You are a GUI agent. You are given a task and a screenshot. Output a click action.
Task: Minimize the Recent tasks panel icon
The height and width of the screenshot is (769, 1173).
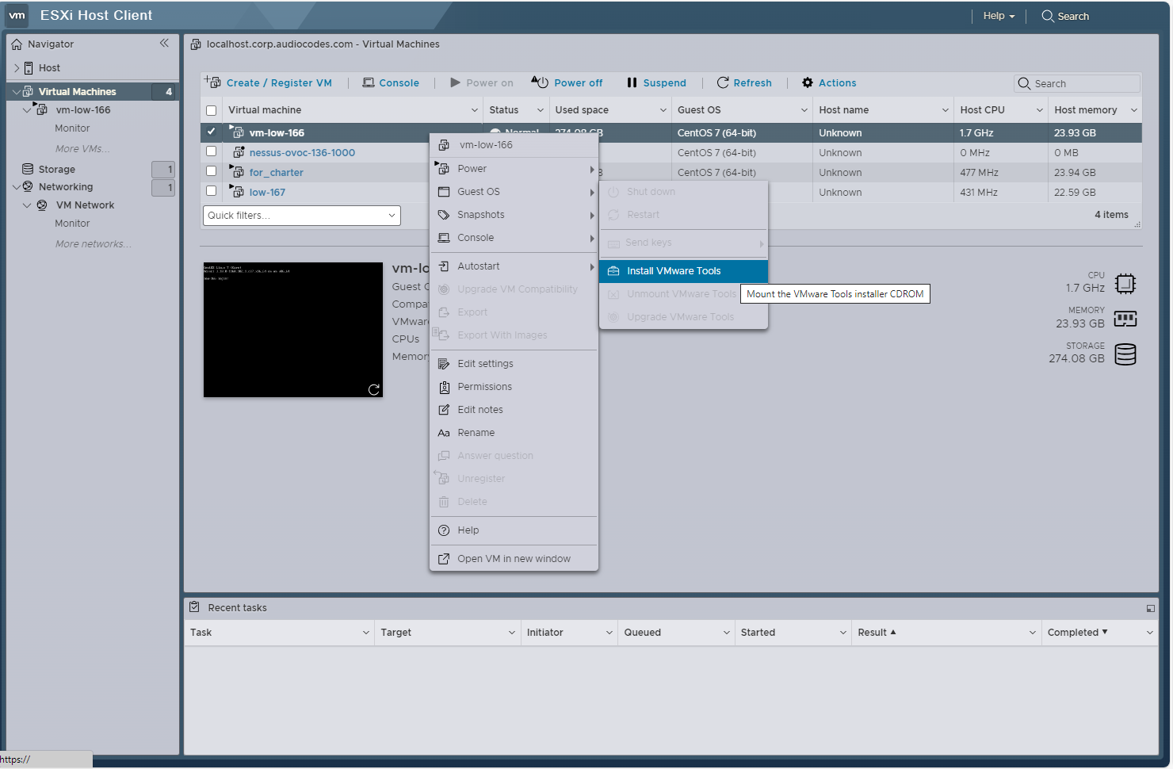[x=1150, y=608]
